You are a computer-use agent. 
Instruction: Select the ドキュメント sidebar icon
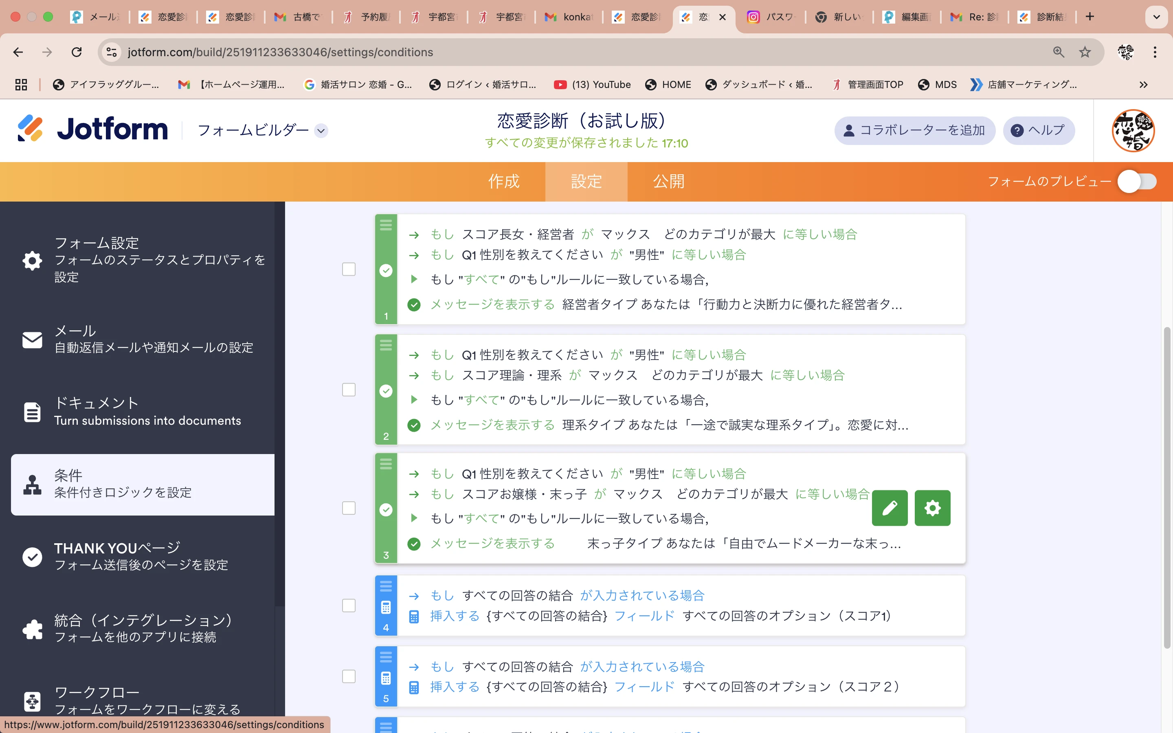pos(31,412)
